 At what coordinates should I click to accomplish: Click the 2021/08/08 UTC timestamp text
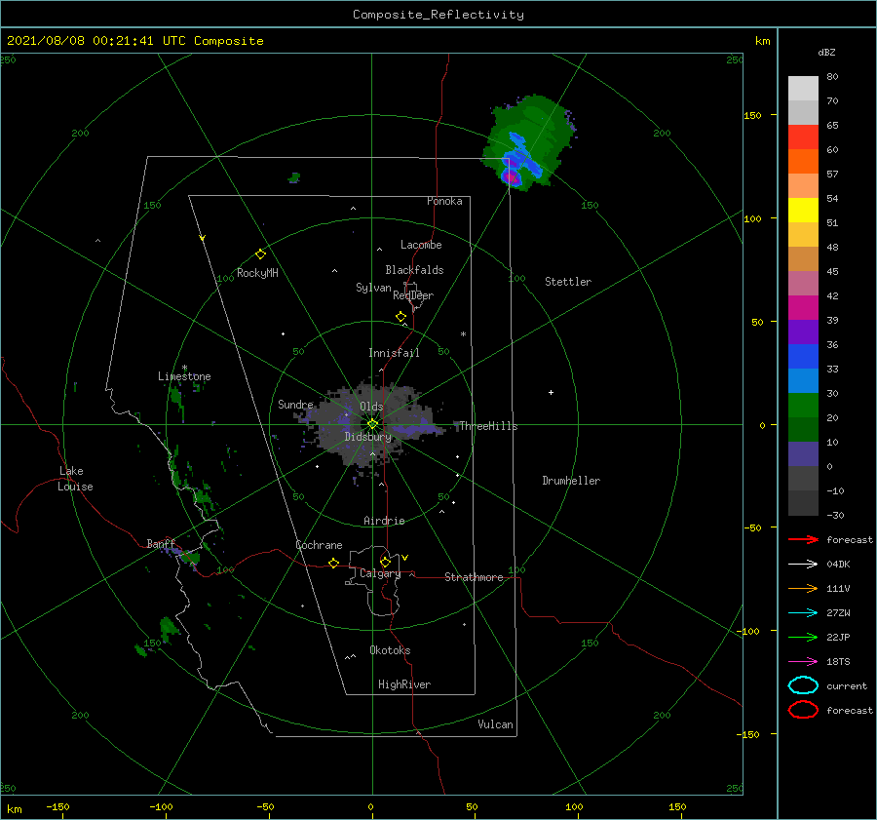(135, 41)
